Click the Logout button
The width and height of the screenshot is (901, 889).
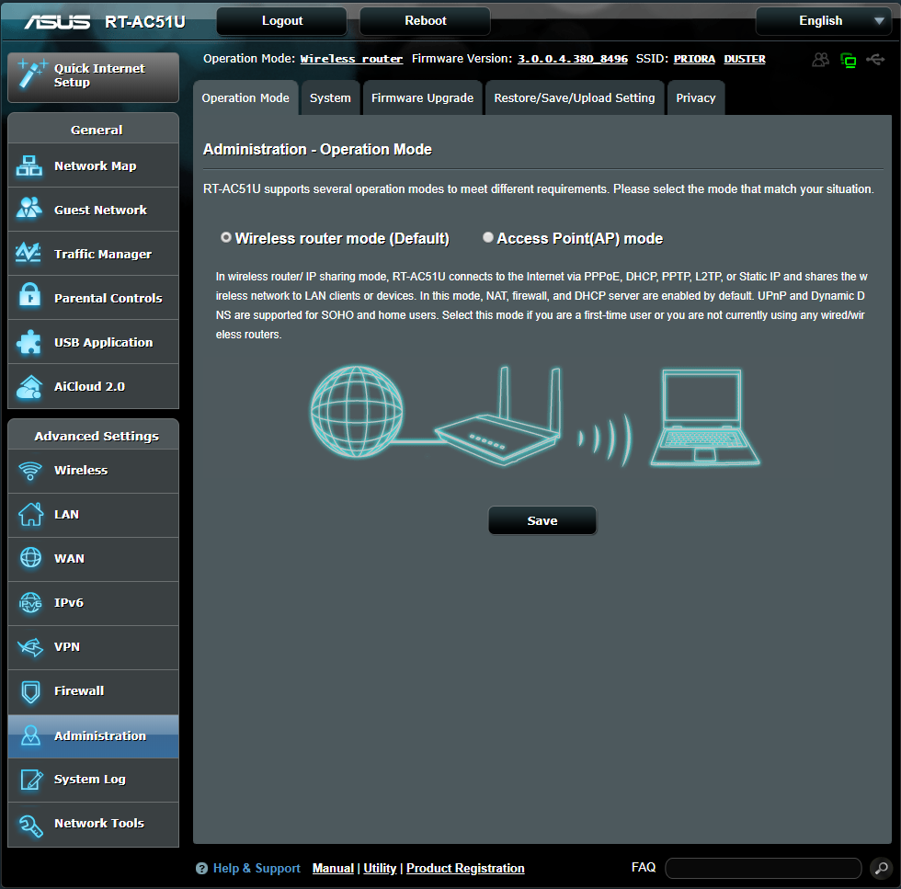coord(281,21)
